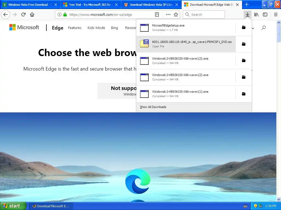Click the Microsoft site search magnifier
Viewport: 281px width, 210px height.
263,28
